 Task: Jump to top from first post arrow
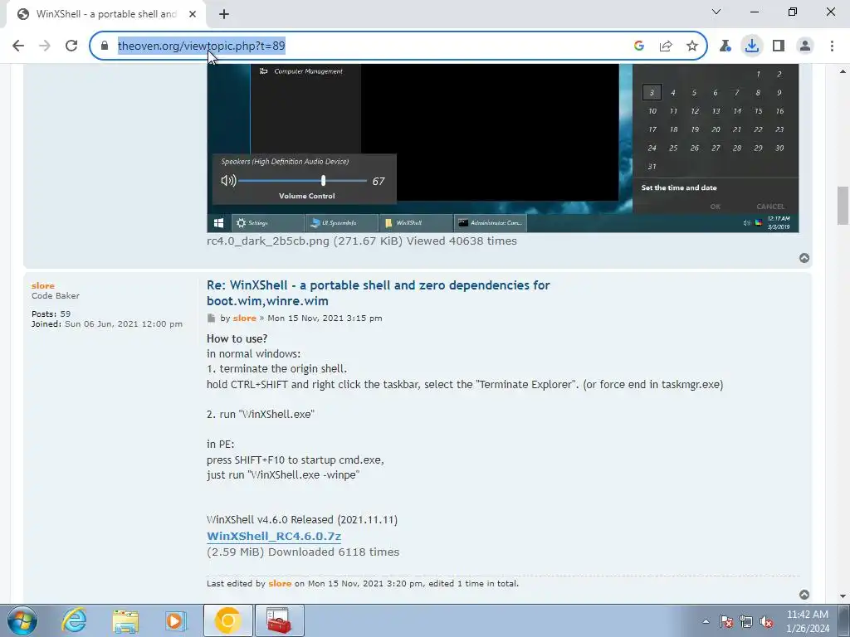(804, 259)
